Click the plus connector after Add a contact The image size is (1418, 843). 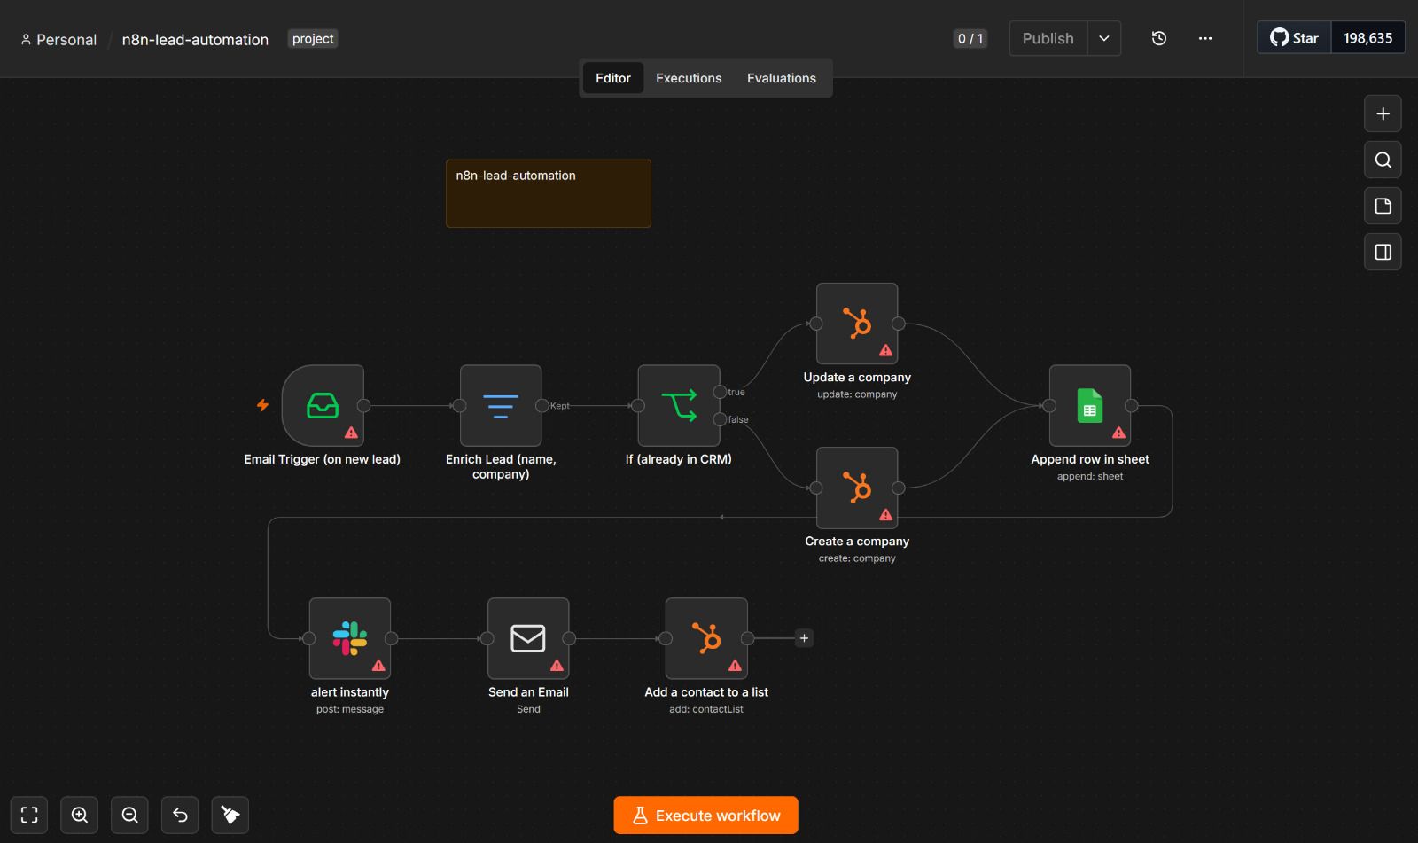pos(804,638)
